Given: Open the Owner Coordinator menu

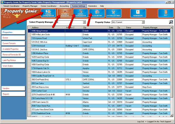Looking at the screenshot, I should tap(48, 6).
